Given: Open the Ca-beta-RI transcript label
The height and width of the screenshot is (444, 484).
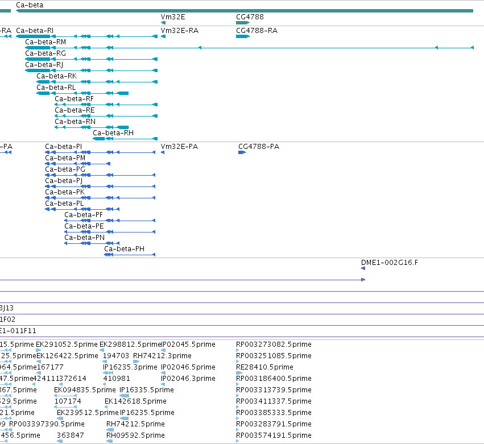Looking at the screenshot, I should pos(35,31).
